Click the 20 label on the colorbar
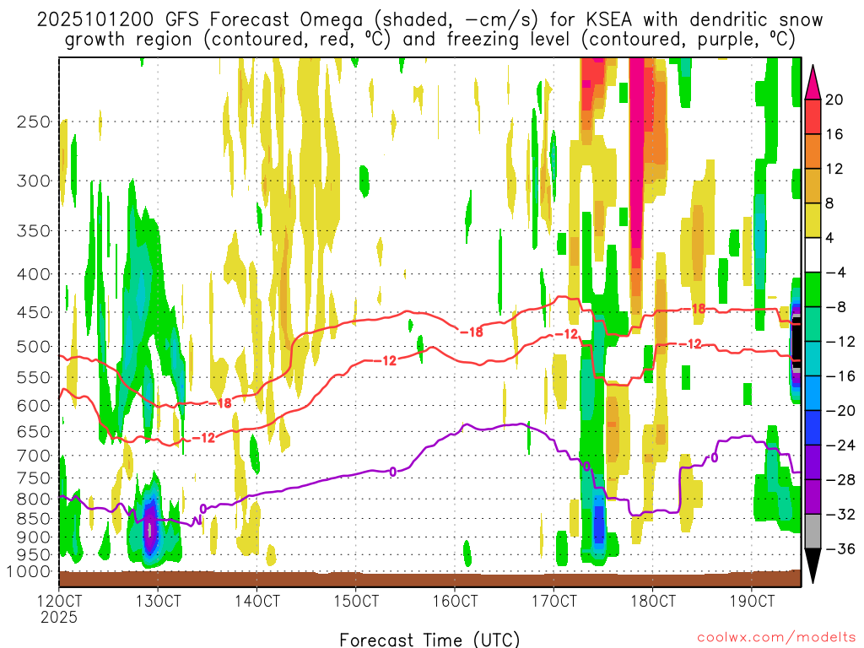The height and width of the screenshot is (648, 864). pos(834,100)
